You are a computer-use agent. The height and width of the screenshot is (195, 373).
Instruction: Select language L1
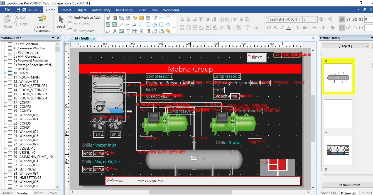342,28
